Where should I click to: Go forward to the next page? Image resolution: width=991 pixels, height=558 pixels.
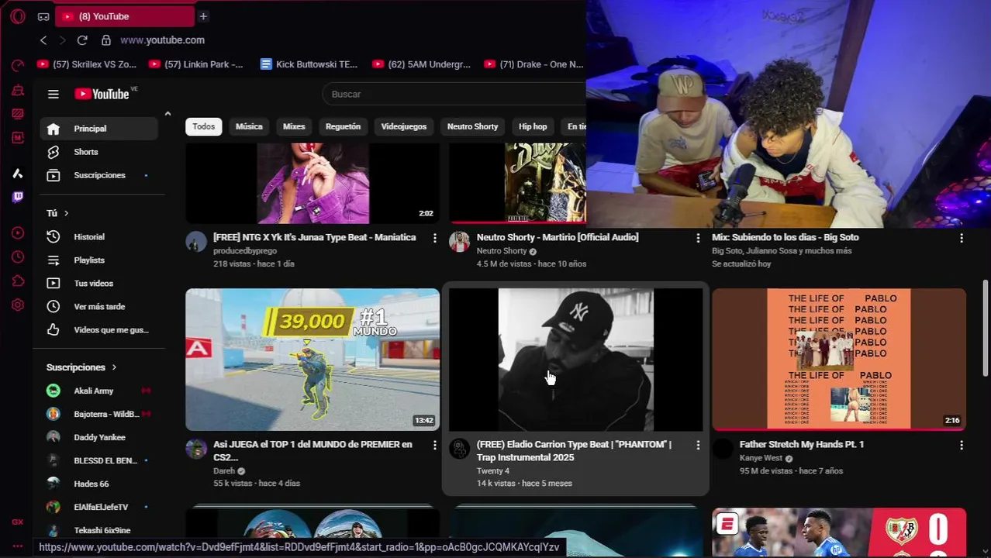click(63, 40)
